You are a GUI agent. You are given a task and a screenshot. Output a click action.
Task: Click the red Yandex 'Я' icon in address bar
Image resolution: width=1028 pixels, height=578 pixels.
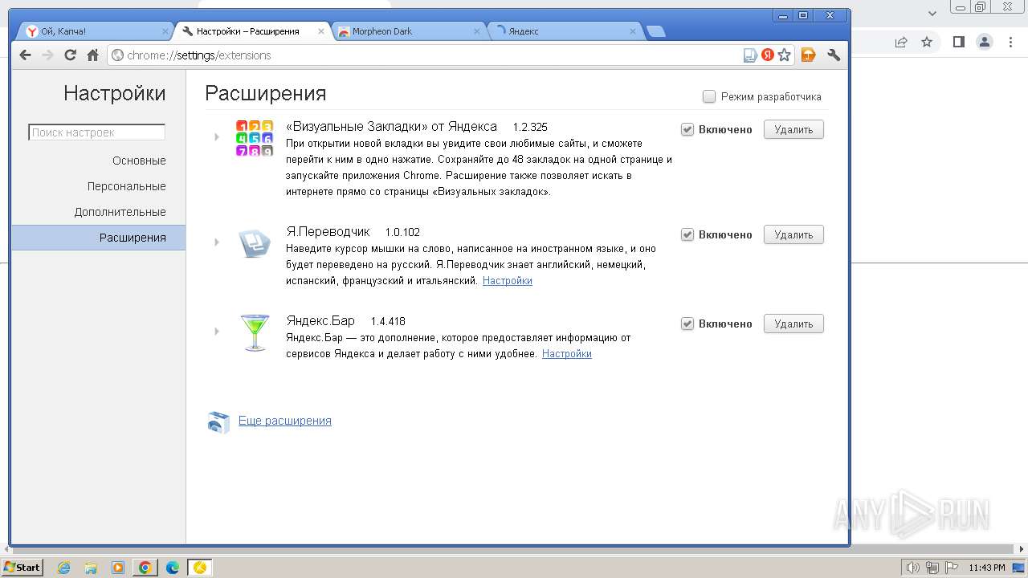pos(768,55)
